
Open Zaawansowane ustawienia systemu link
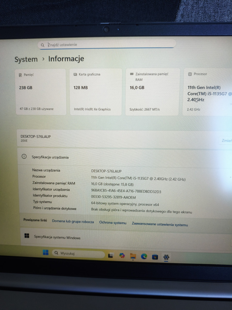pos(160,224)
